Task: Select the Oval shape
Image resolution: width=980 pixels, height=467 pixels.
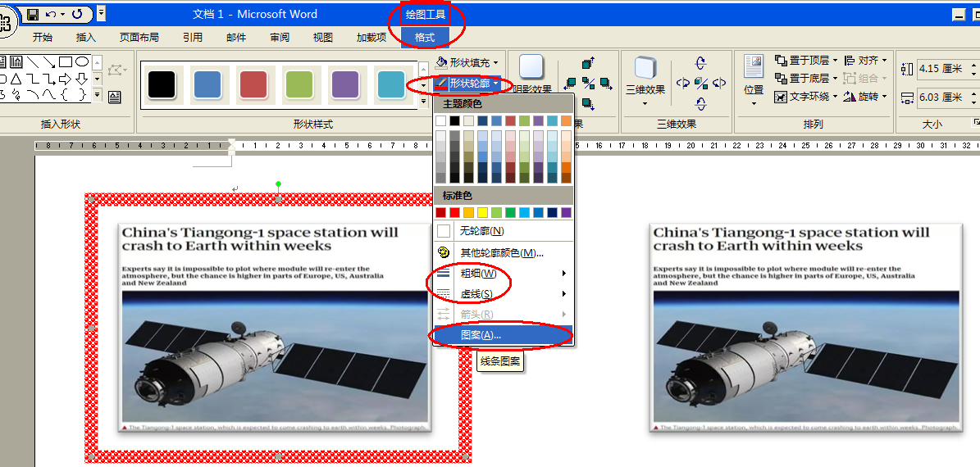Action: (82, 61)
